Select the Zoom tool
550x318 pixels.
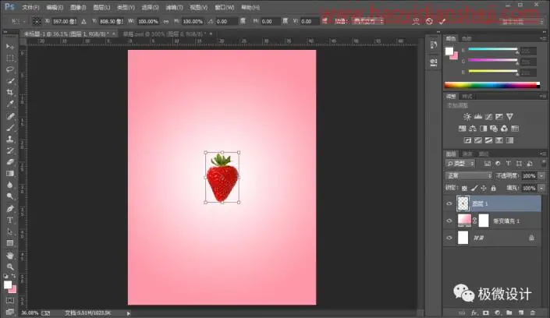click(x=10, y=267)
